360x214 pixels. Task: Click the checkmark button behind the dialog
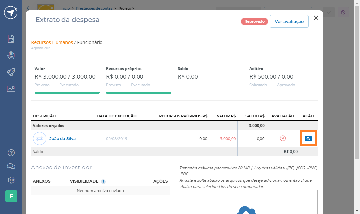(x=329, y=12)
